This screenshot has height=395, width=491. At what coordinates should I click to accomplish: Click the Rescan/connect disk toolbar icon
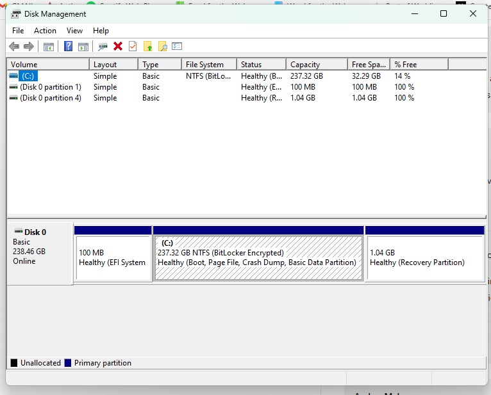[x=103, y=47]
